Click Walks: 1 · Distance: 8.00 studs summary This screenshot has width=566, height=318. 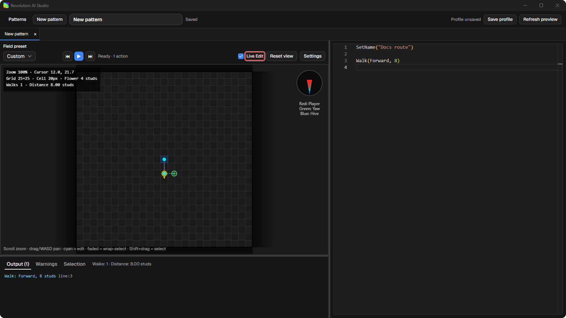pyautogui.click(x=122, y=264)
